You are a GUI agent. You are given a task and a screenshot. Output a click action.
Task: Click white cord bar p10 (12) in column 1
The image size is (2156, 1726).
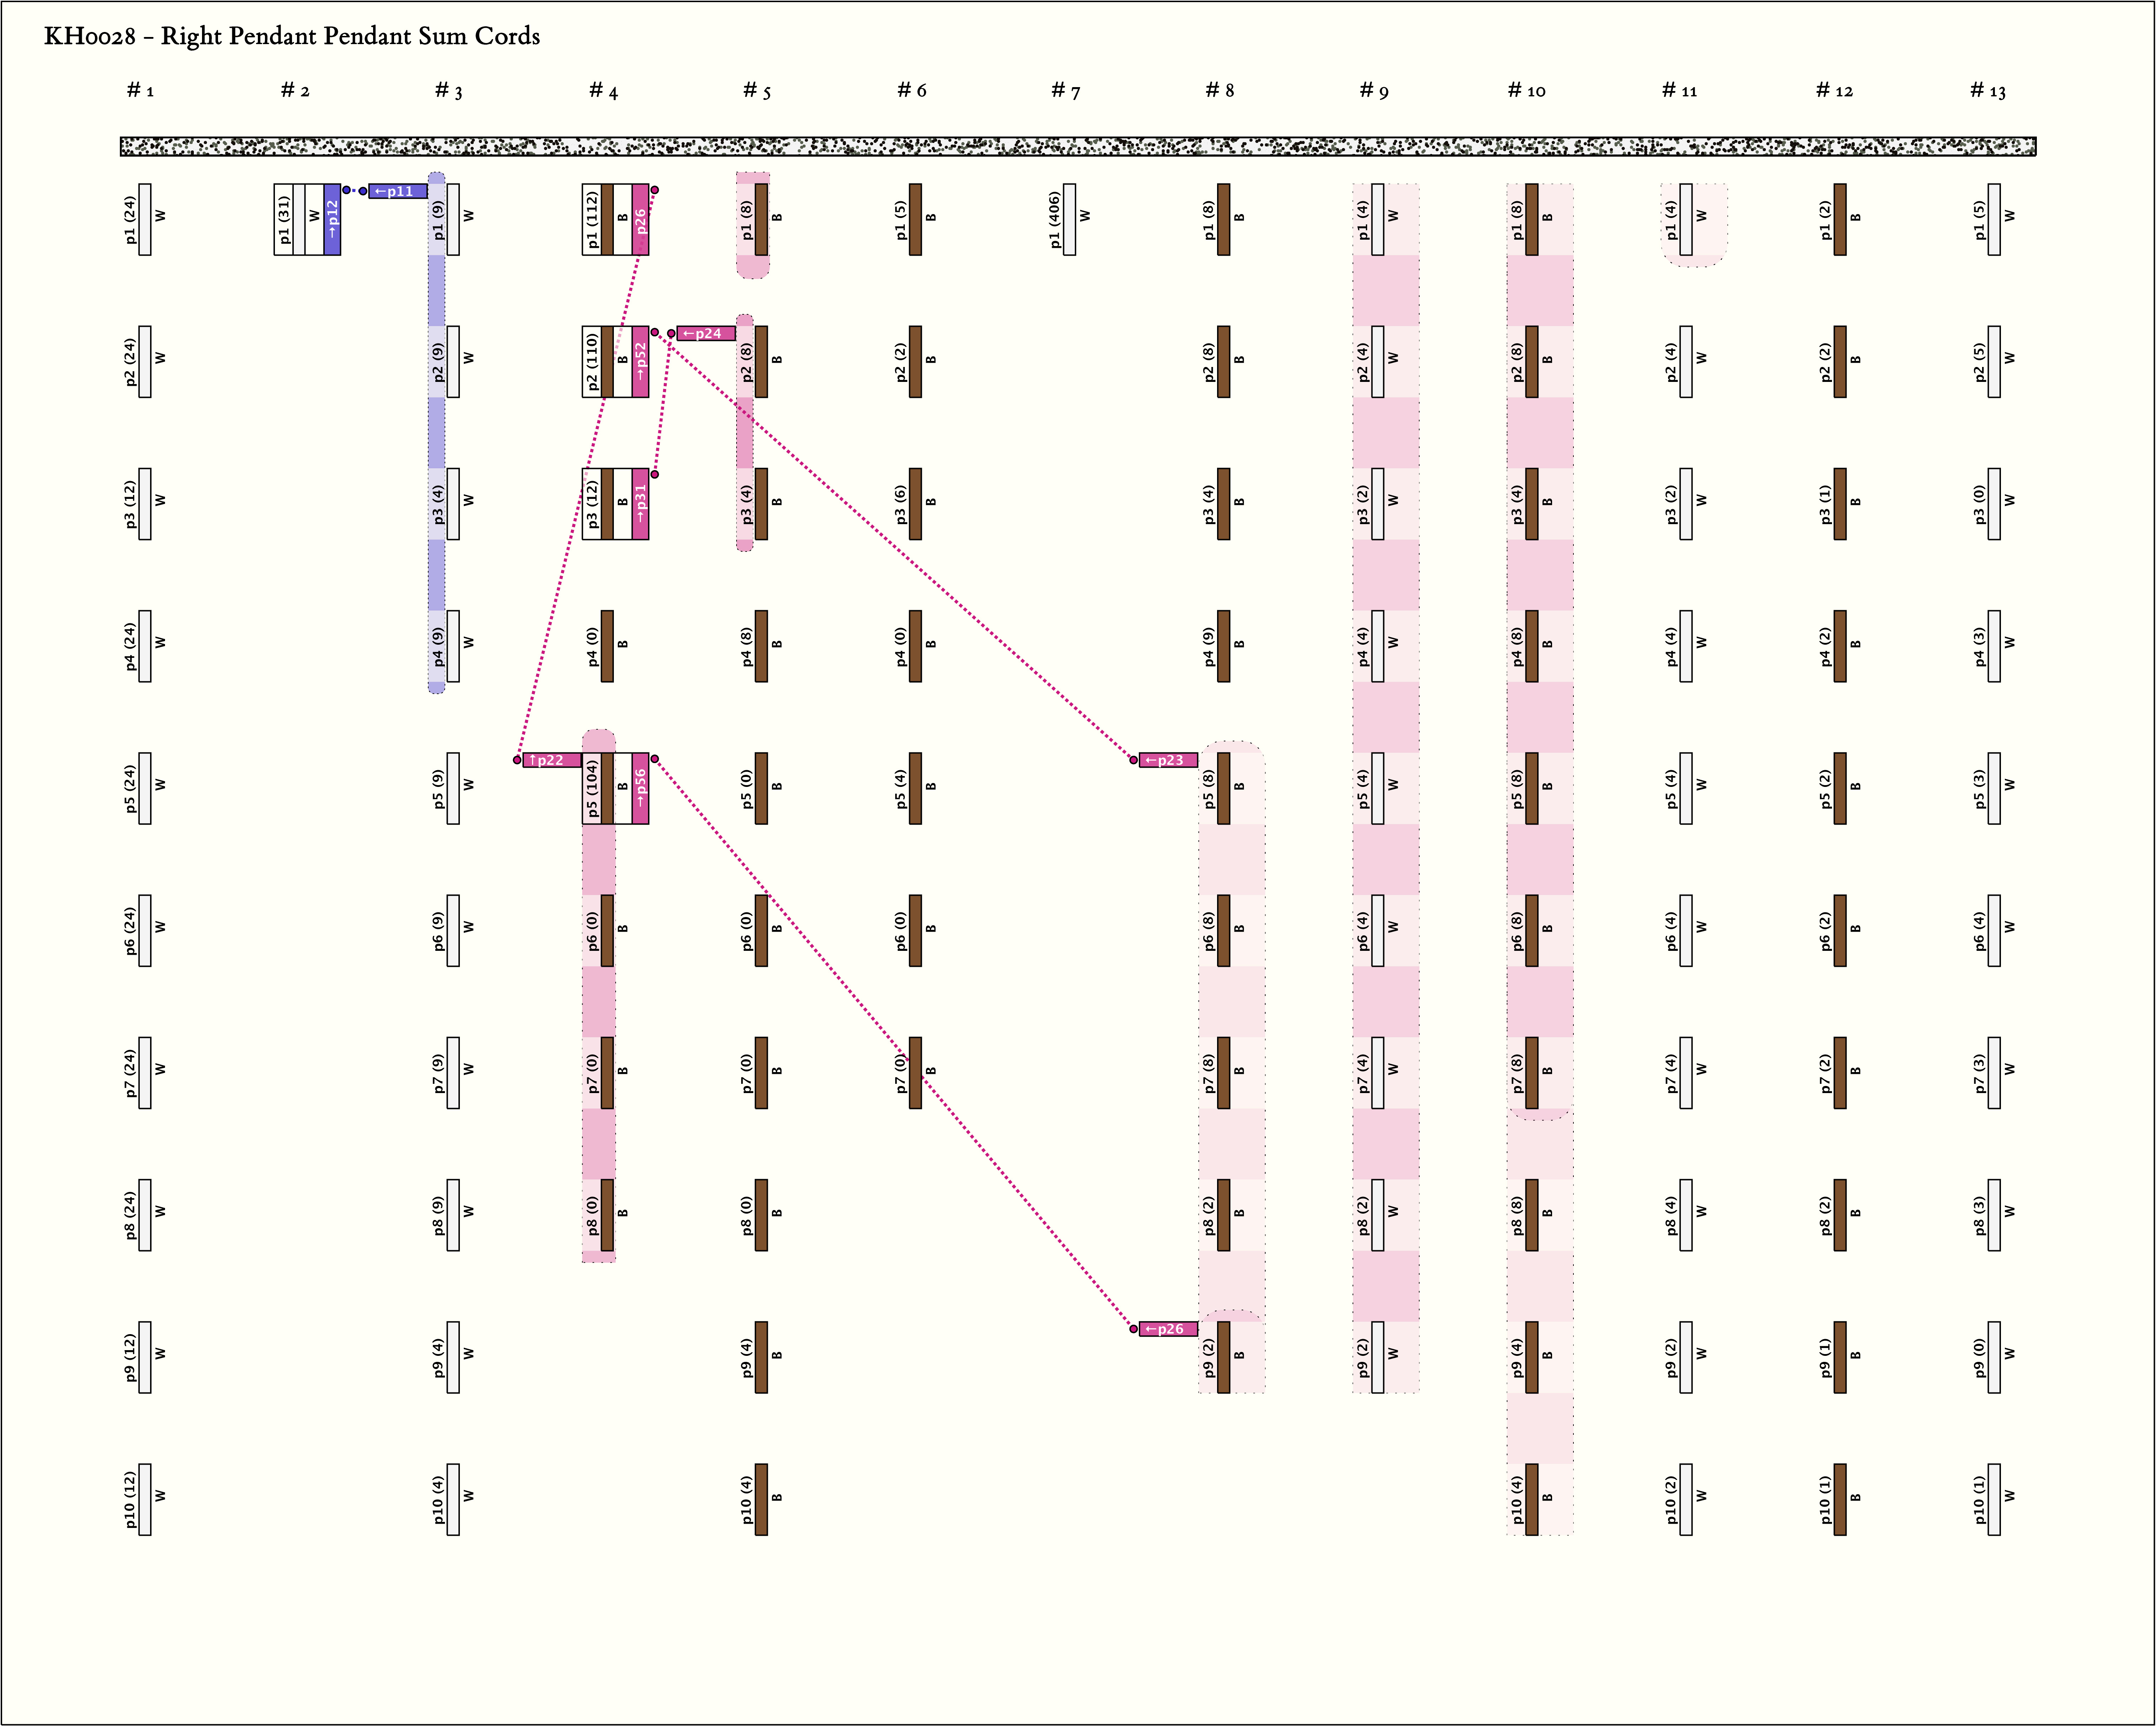[x=145, y=1499]
